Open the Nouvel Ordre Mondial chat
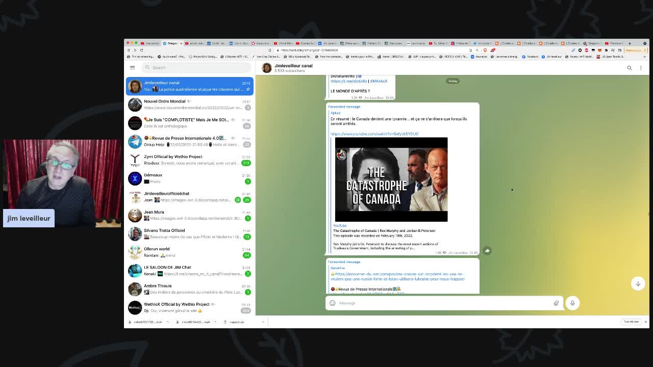 (189, 104)
